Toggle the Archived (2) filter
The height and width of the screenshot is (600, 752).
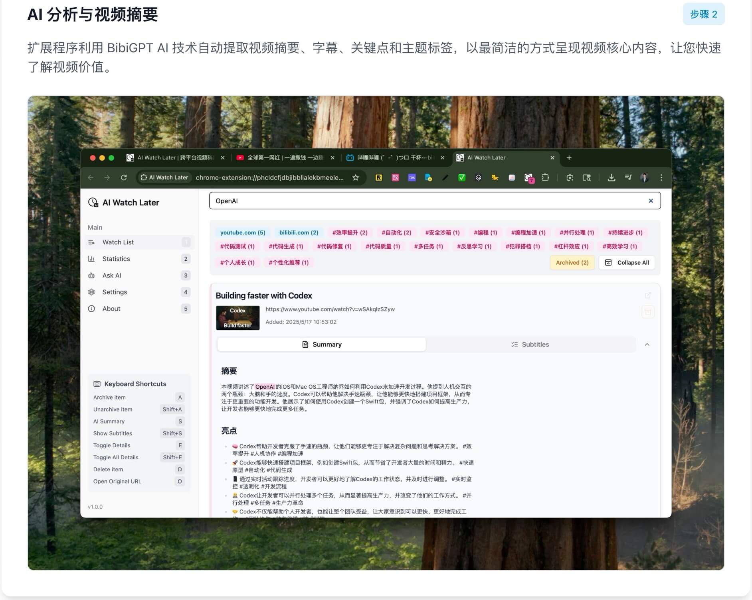point(572,262)
